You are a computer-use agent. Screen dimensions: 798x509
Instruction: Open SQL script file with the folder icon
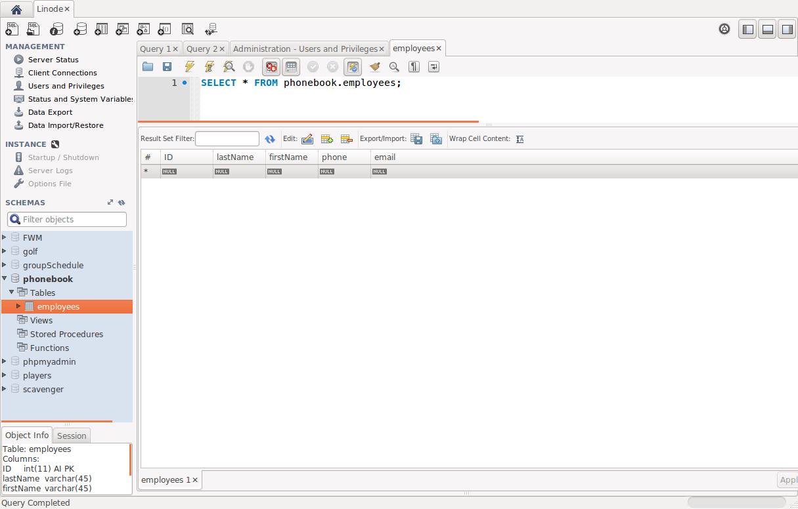point(148,66)
